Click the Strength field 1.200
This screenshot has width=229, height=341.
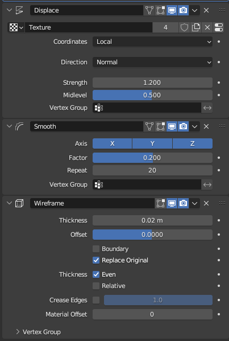coord(152,83)
